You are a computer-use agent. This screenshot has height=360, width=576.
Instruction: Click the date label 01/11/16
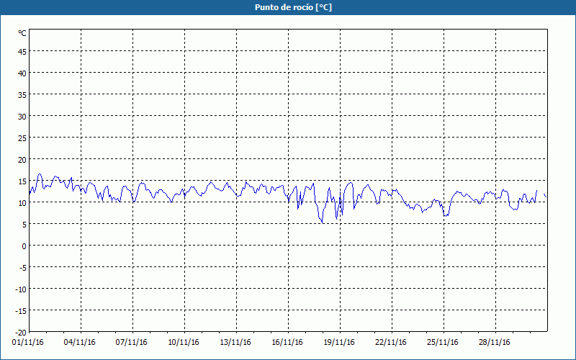28,343
